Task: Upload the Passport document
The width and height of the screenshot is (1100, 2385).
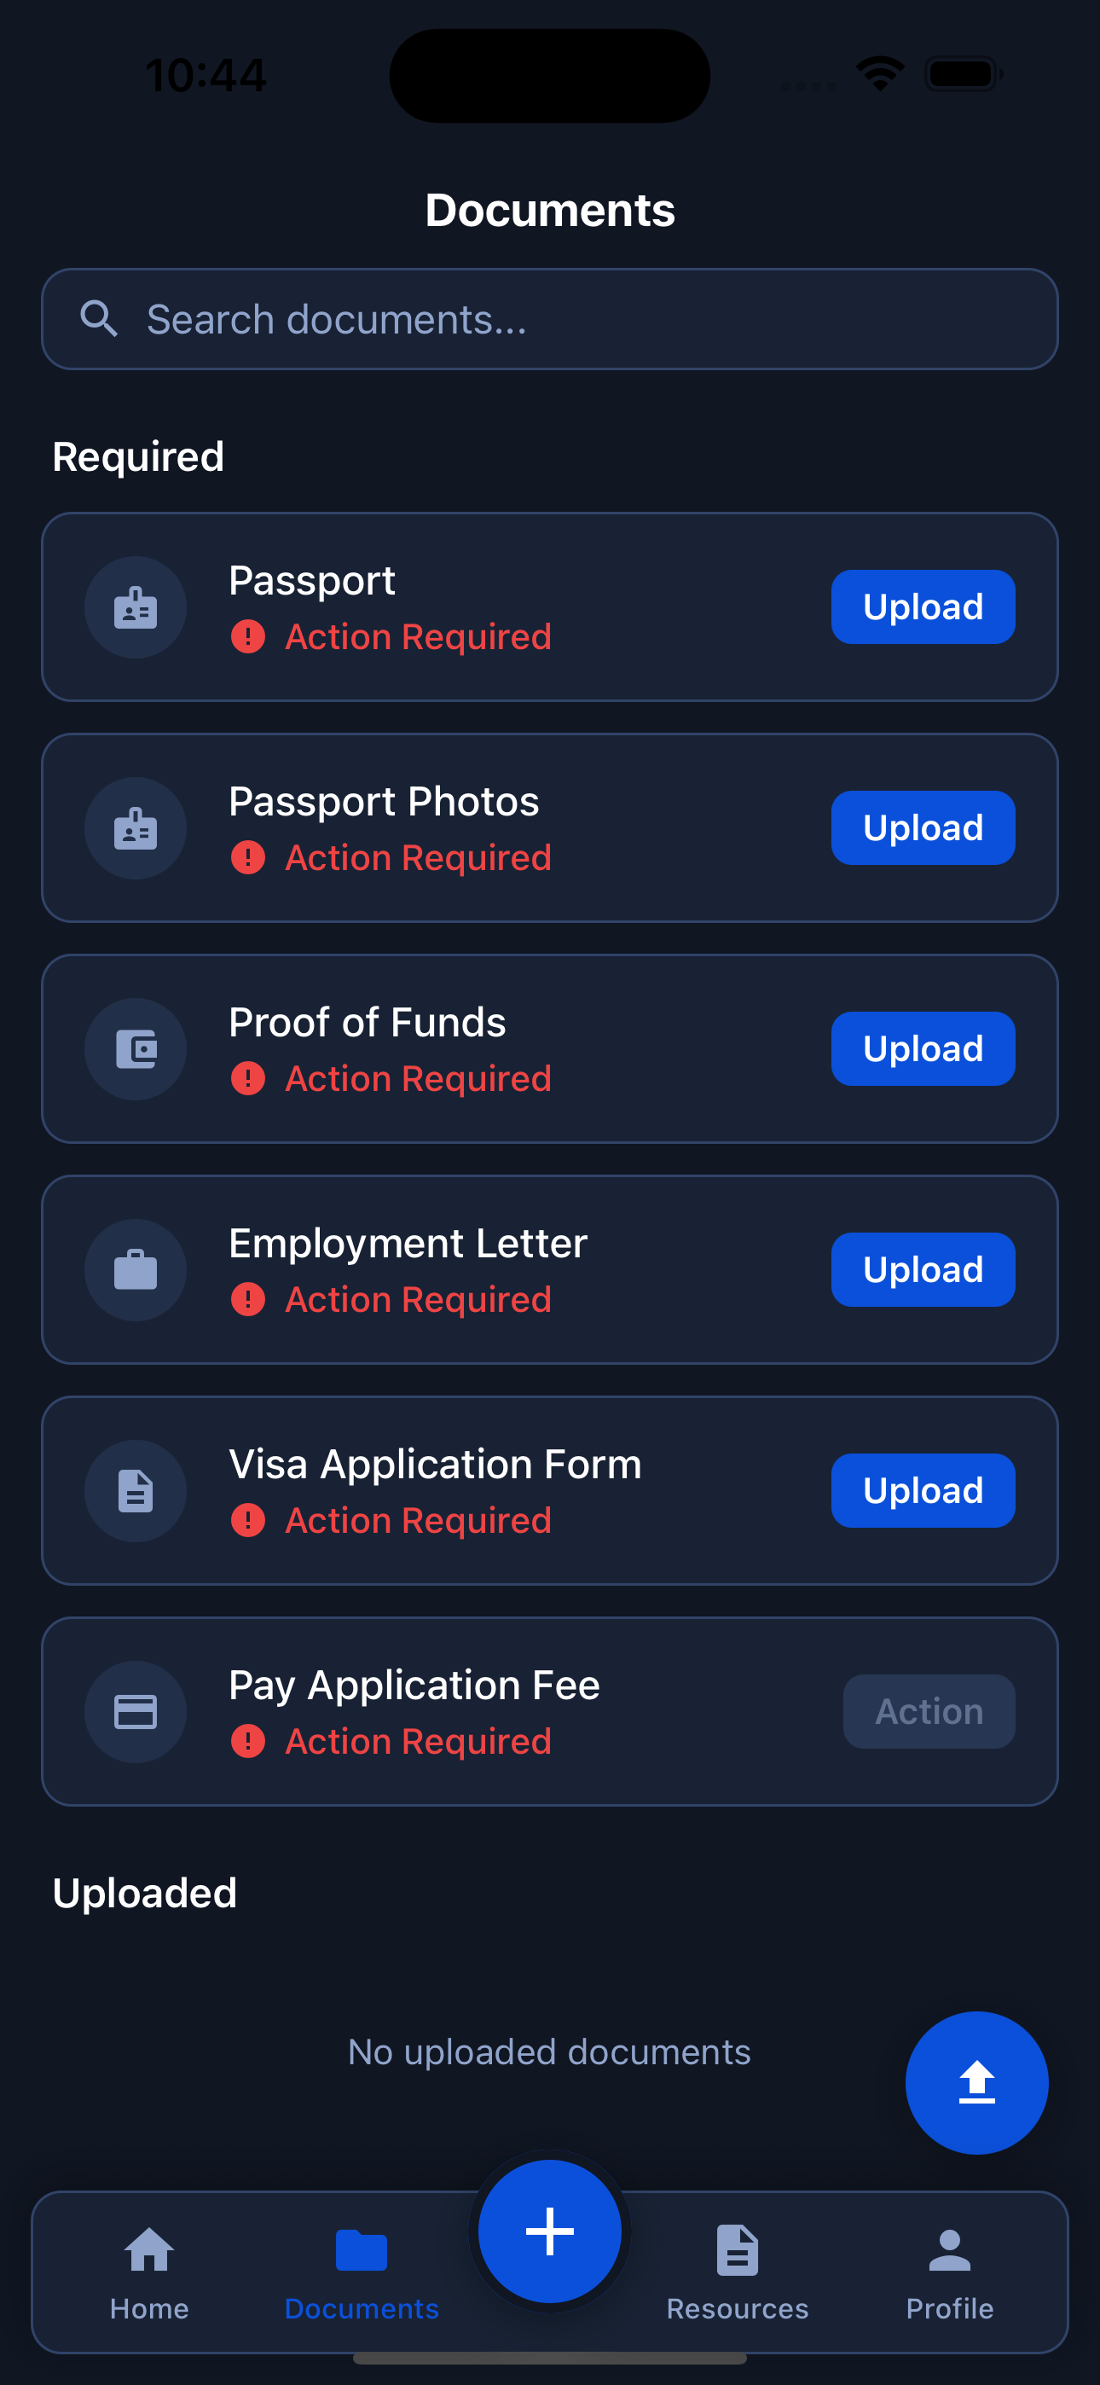Action: (923, 607)
